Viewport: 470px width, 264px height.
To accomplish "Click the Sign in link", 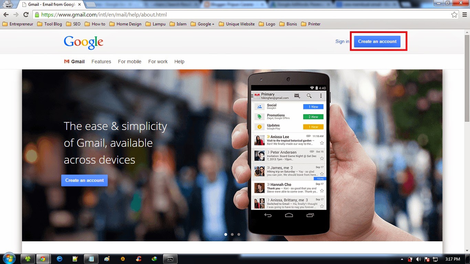I will (342, 41).
